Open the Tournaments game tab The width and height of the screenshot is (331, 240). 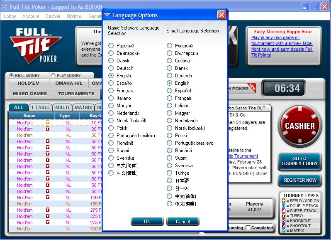tap(76, 94)
